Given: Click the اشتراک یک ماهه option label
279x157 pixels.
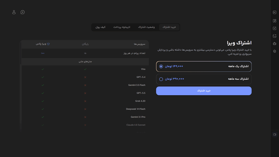Looking at the screenshot, I should coord(238,66).
